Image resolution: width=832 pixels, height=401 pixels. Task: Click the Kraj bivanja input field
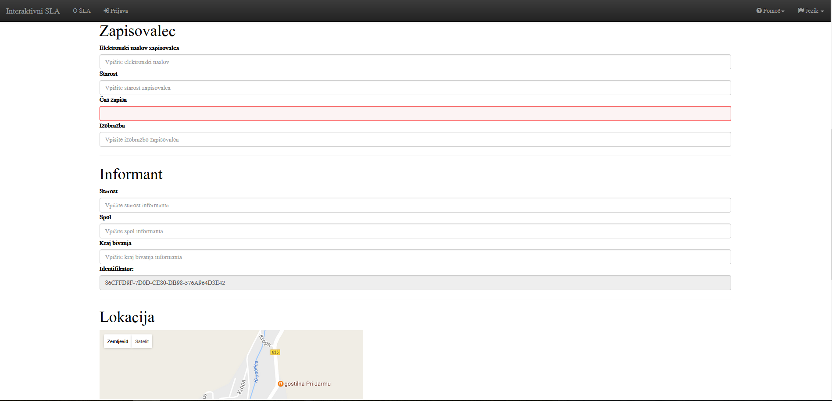(415, 257)
